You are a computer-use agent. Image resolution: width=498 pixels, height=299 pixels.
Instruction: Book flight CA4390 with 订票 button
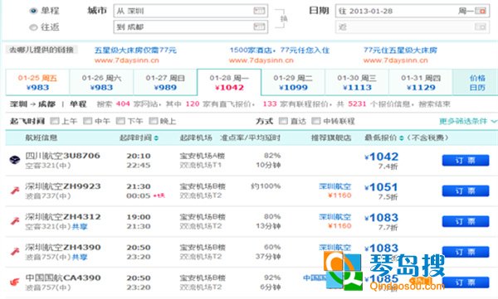click(466, 282)
